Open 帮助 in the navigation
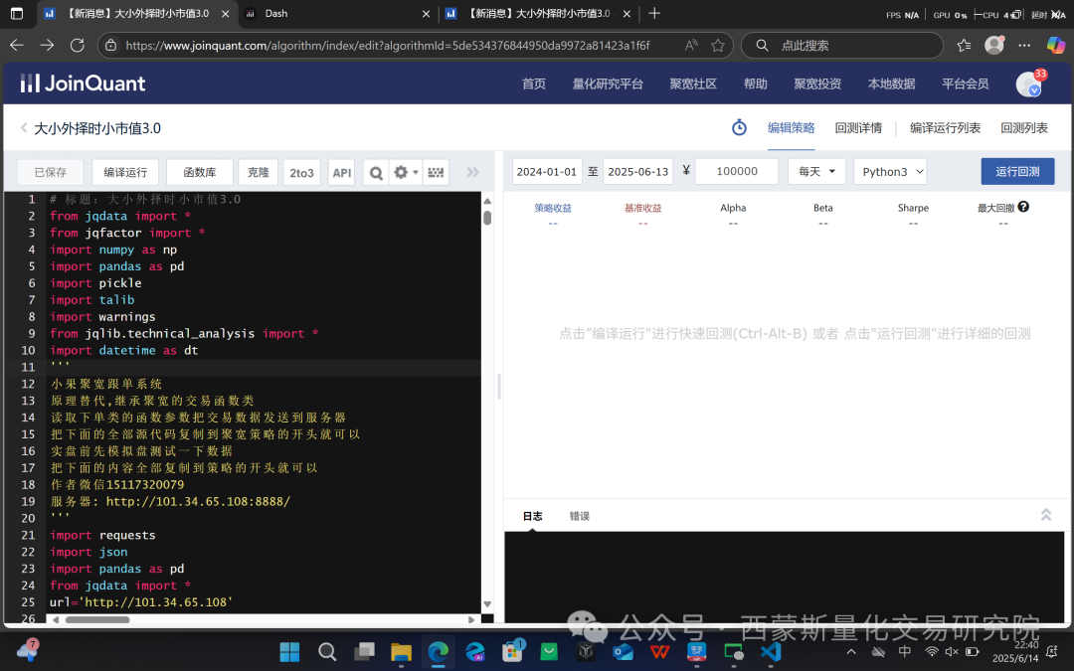Viewport: 1074px width, 671px height. point(756,84)
